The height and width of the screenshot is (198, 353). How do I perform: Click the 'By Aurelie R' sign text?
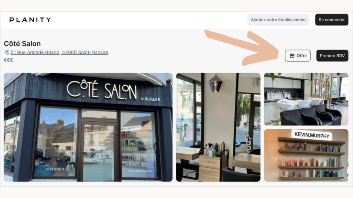coord(151,99)
